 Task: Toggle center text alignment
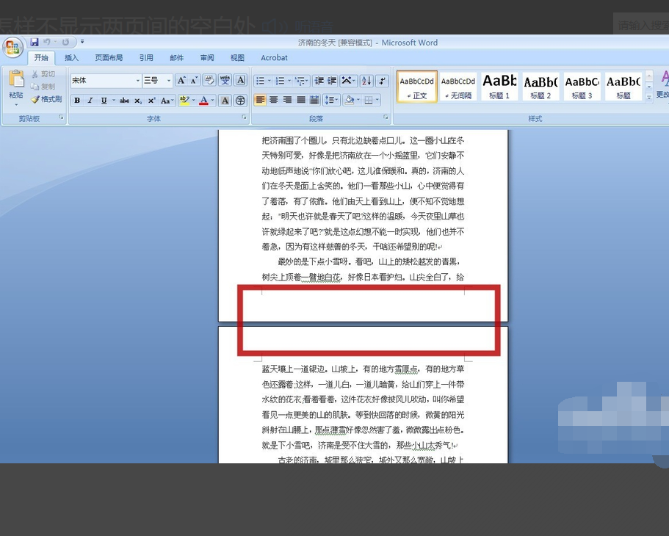[273, 100]
